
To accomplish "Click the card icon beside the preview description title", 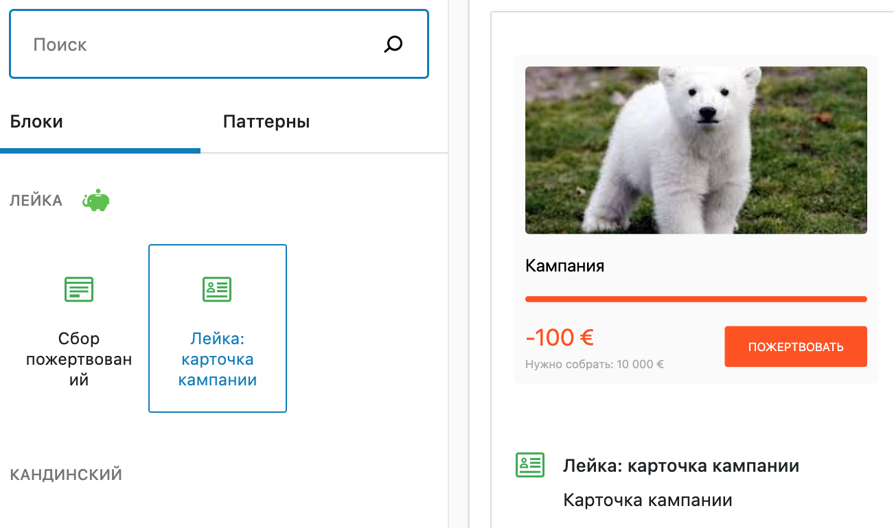I will [x=530, y=465].
